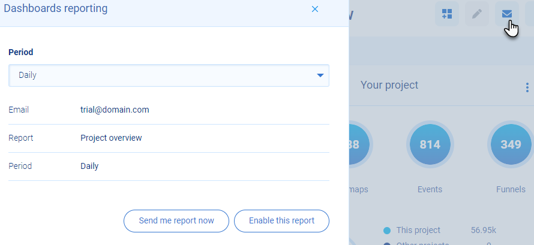Click the This project legend entry
The width and height of the screenshot is (534, 245).
pyautogui.click(x=418, y=231)
